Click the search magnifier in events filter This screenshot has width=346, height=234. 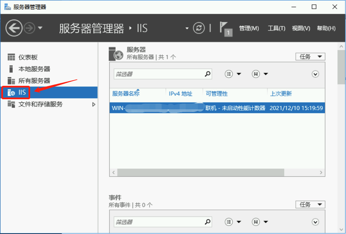[208, 222]
